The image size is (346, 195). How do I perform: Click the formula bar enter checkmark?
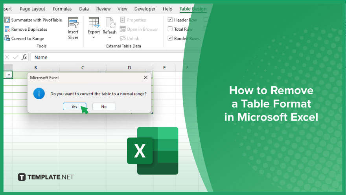[x=15, y=57]
